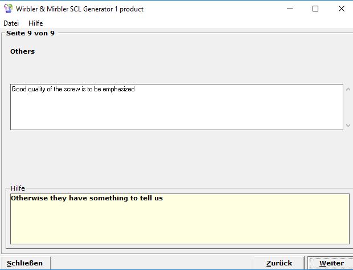Click the text box vertical scrollbar track
353x270 pixels.
pyautogui.click(x=348, y=107)
